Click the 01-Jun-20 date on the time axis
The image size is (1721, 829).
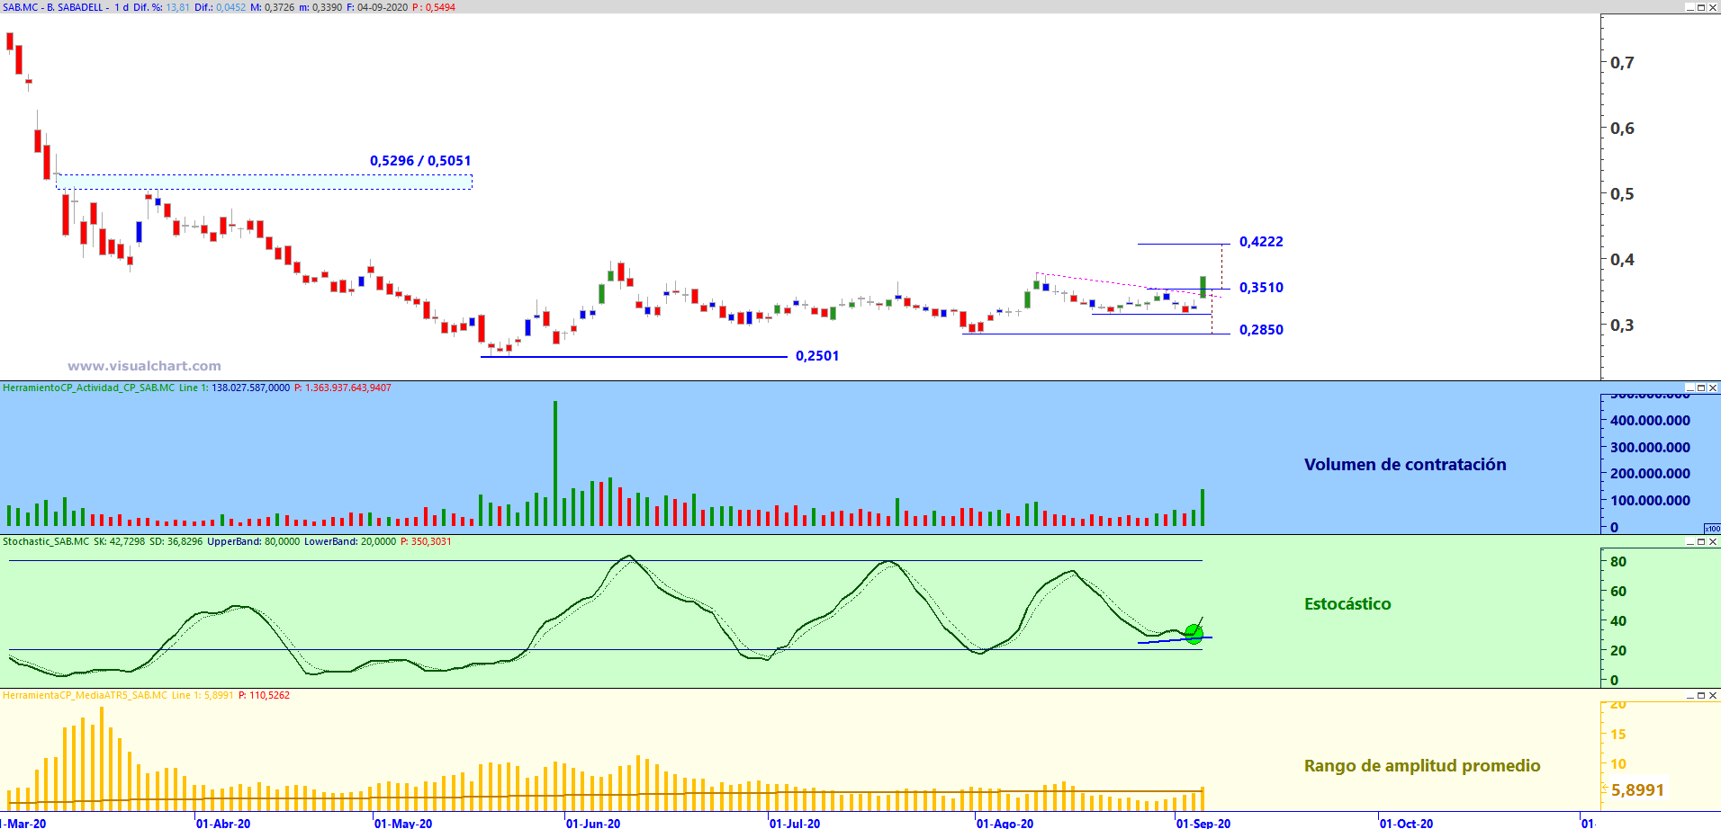(x=593, y=823)
